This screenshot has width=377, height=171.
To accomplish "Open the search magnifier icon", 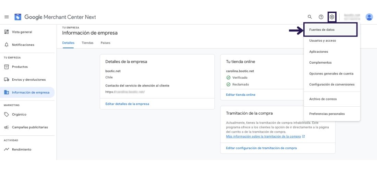I will click(x=310, y=17).
